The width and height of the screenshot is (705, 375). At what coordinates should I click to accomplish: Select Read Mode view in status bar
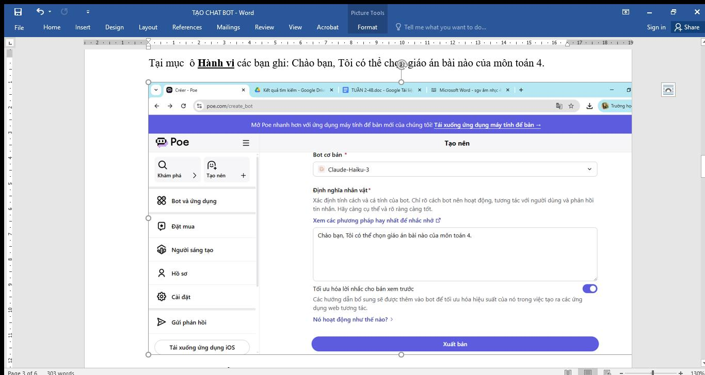(568, 372)
